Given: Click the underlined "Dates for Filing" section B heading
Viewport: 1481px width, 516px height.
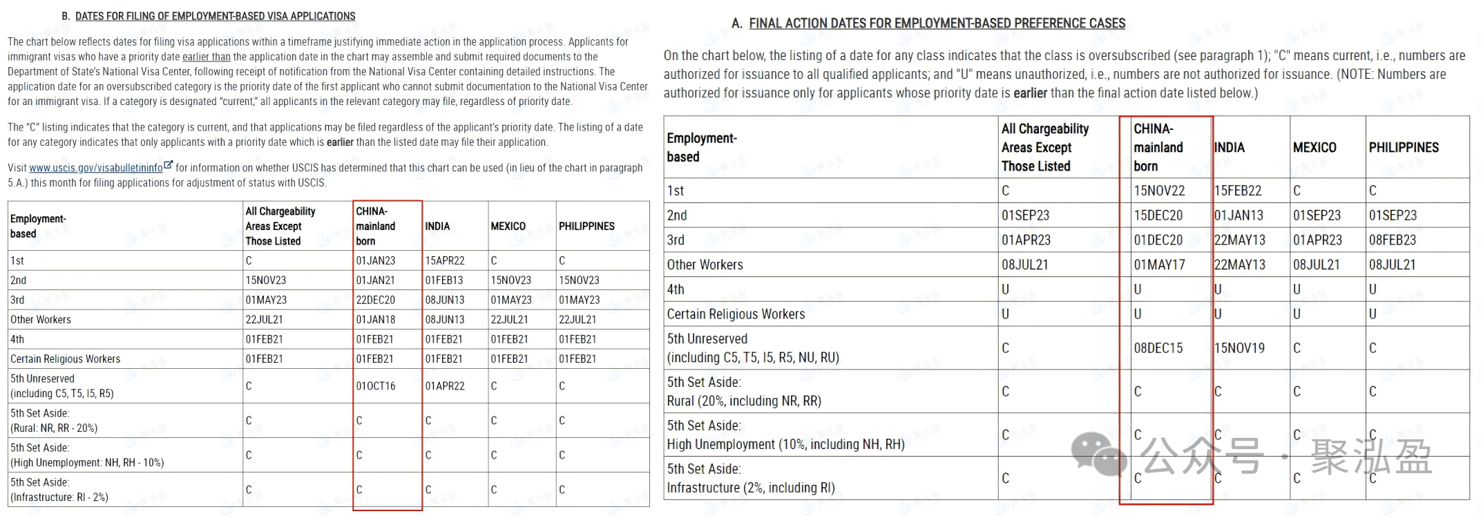Looking at the screenshot, I should pos(215,16).
